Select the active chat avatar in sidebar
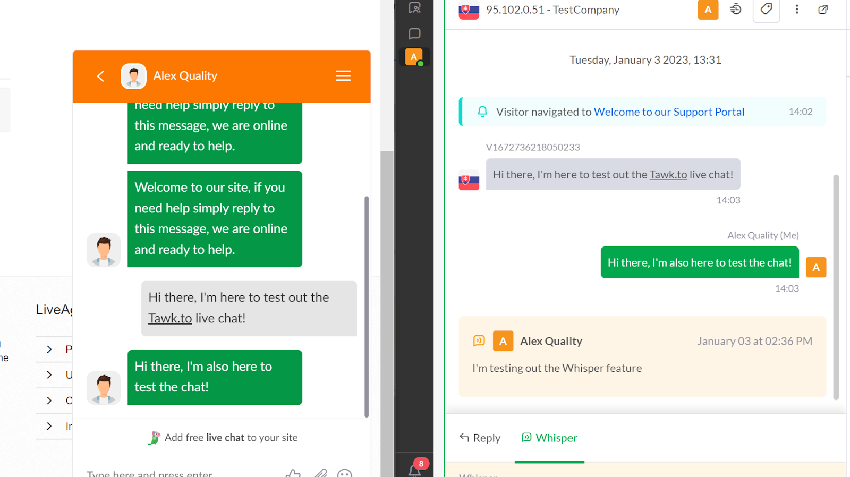850x477 pixels. point(414,57)
